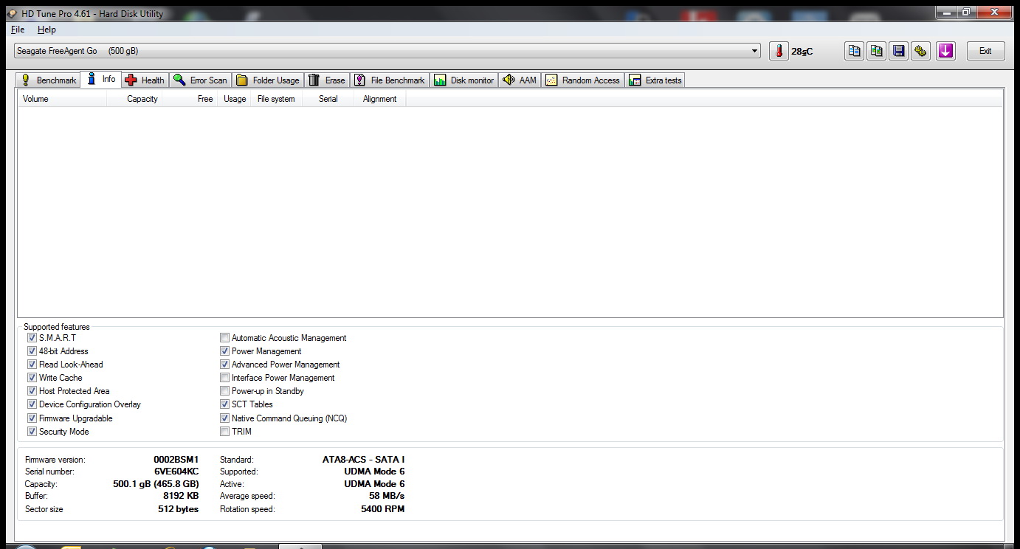Image resolution: width=1020 pixels, height=549 pixels.
Task: Enable the Automatic Acoustic Management checkbox
Action: pyautogui.click(x=225, y=338)
